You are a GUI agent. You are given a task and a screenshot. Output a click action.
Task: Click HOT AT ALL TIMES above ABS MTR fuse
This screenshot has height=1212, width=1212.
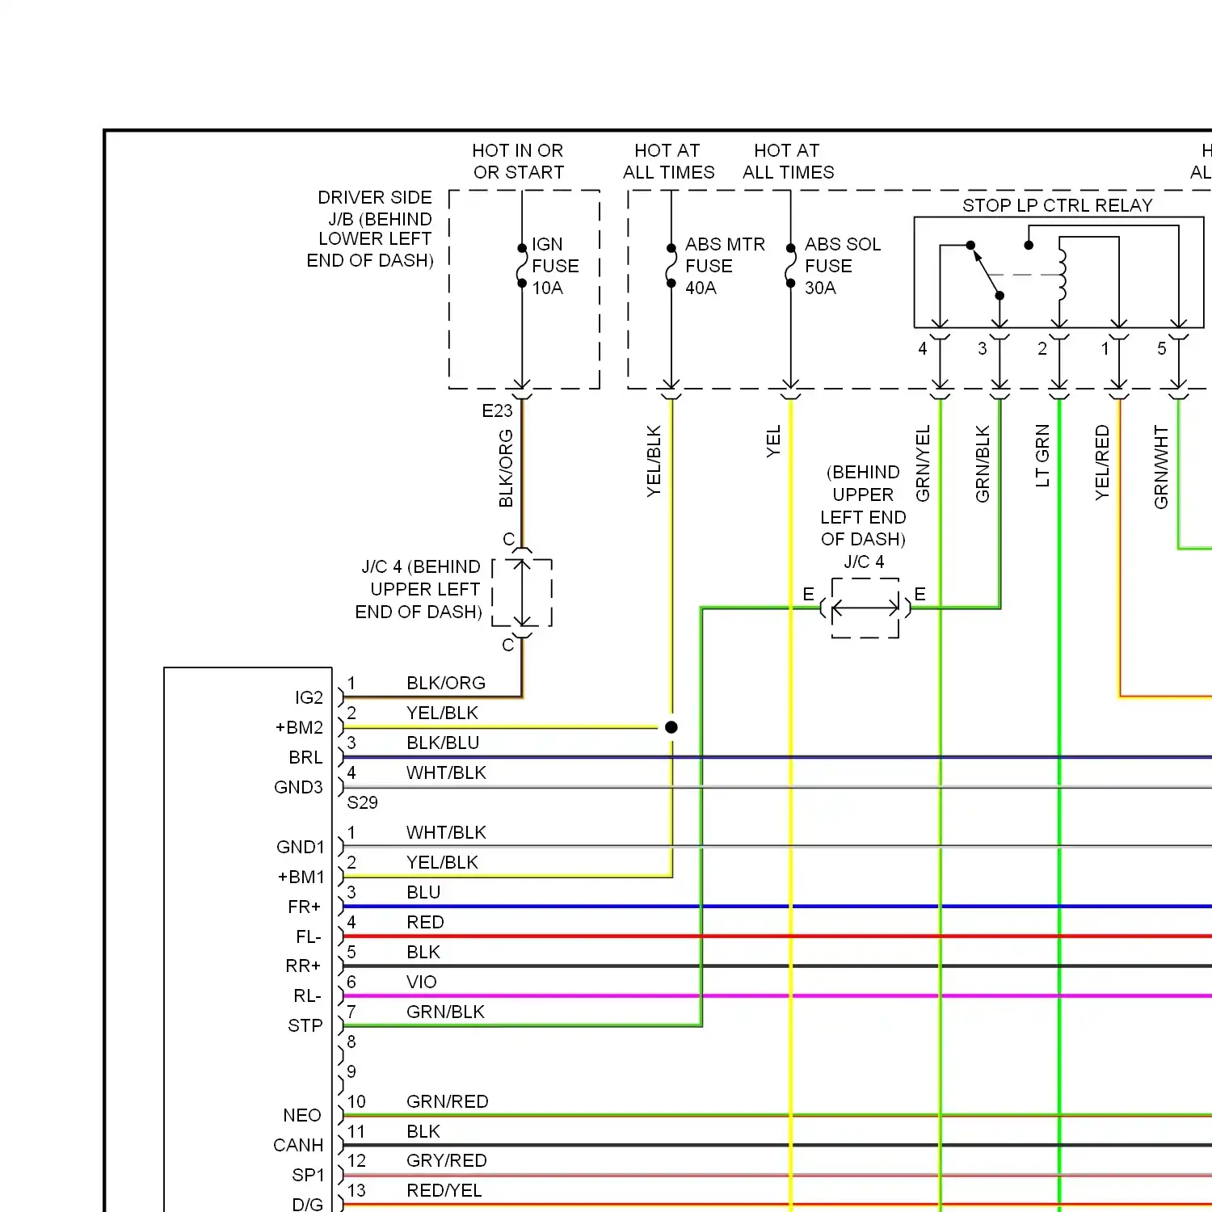pyautogui.click(x=668, y=161)
